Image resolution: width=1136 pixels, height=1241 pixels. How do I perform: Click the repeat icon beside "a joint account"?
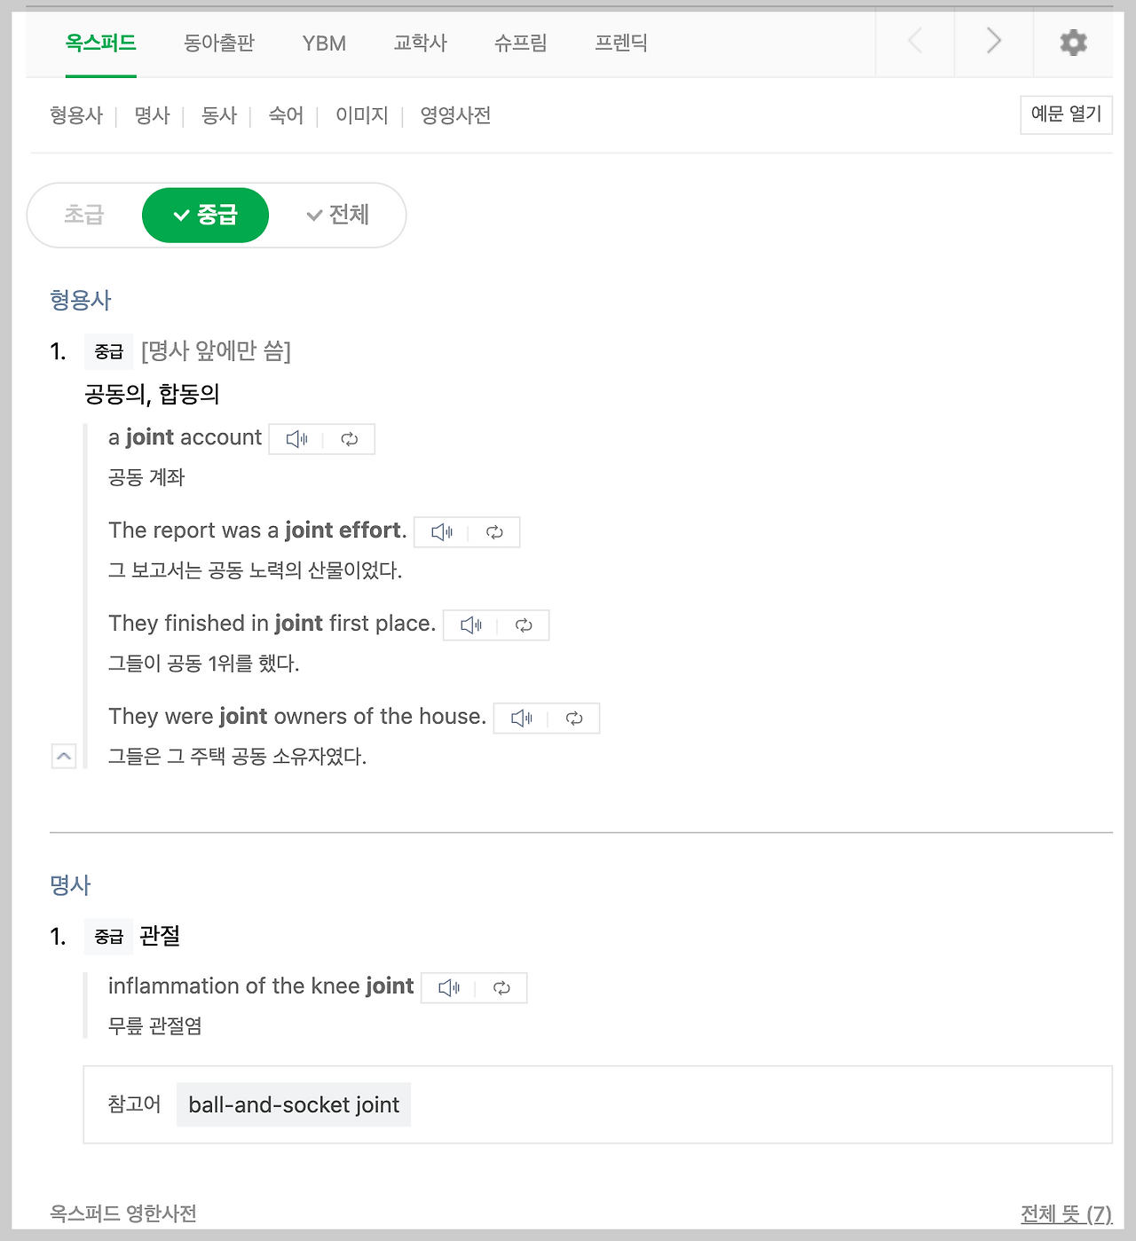pyautogui.click(x=348, y=438)
